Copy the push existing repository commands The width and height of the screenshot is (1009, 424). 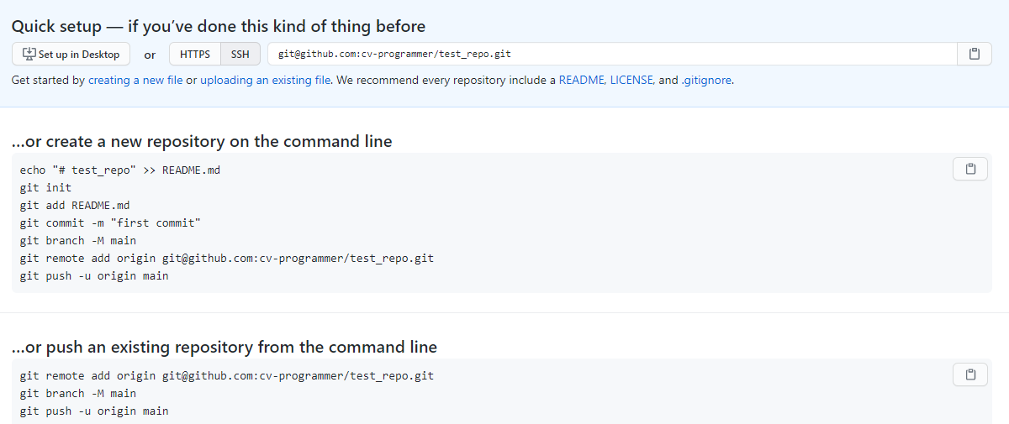[970, 374]
